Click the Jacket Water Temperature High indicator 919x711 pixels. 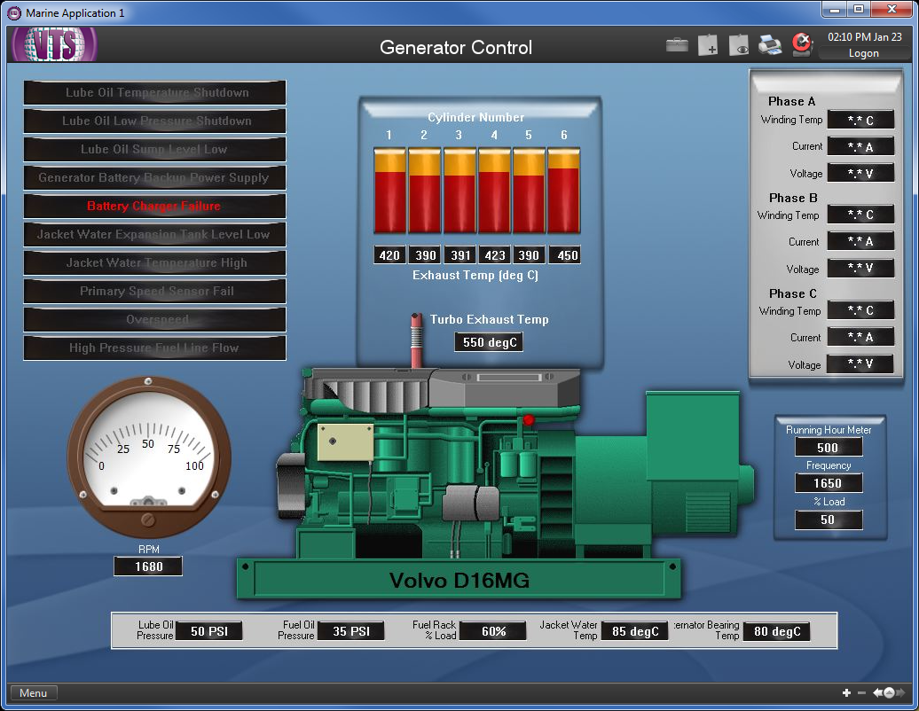point(154,263)
